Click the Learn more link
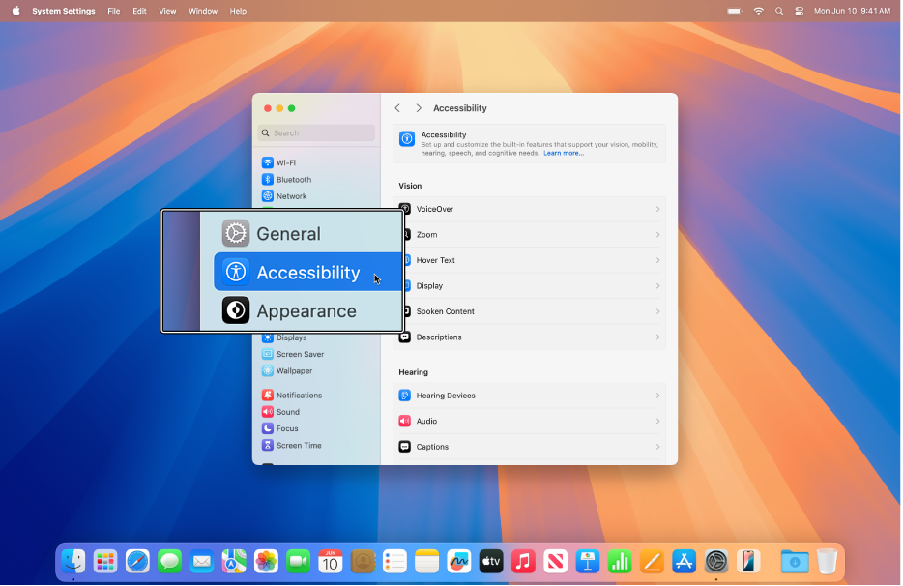The height and width of the screenshot is (586, 903). coord(564,152)
